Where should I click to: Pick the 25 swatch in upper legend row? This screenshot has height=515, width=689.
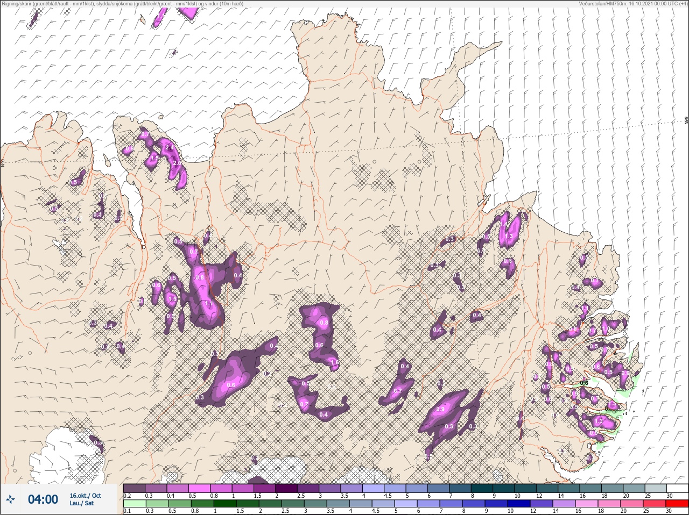tap(655, 488)
